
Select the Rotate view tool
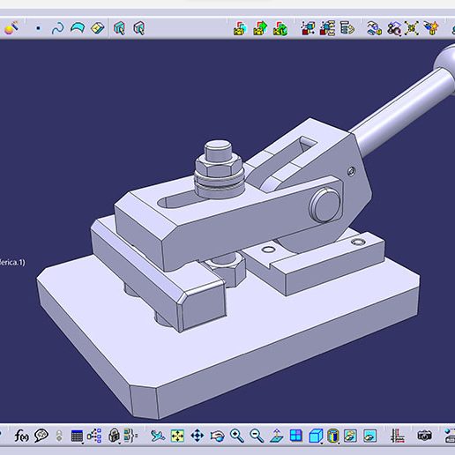[x=217, y=436]
